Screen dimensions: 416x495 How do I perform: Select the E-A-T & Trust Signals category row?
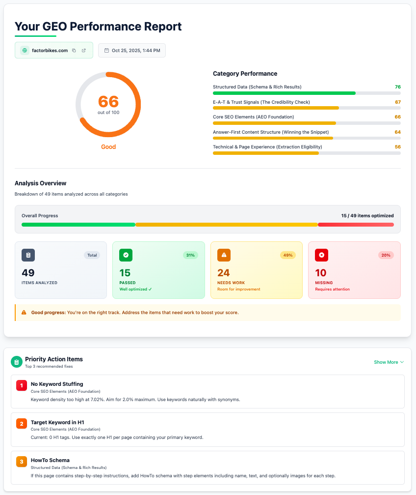point(307,105)
